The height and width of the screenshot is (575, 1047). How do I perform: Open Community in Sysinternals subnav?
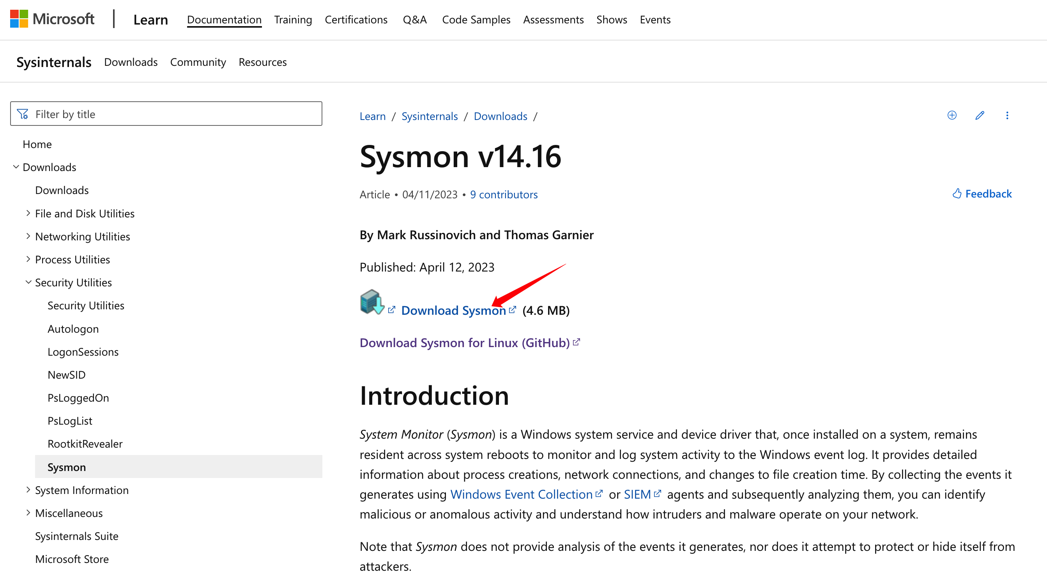click(198, 62)
